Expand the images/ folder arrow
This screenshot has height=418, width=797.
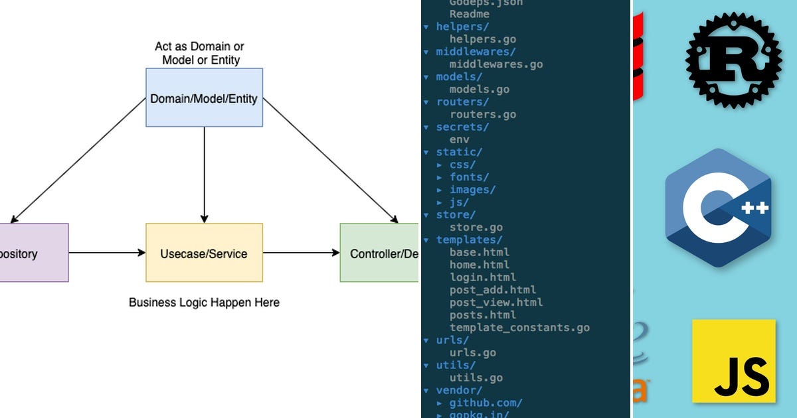pos(440,190)
